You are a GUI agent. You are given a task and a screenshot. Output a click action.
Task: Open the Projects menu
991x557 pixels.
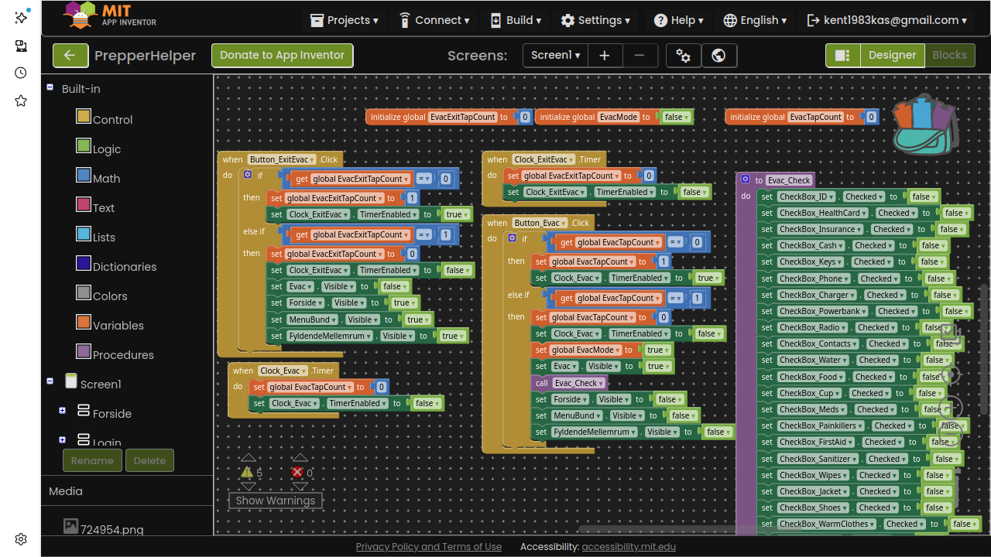344,20
